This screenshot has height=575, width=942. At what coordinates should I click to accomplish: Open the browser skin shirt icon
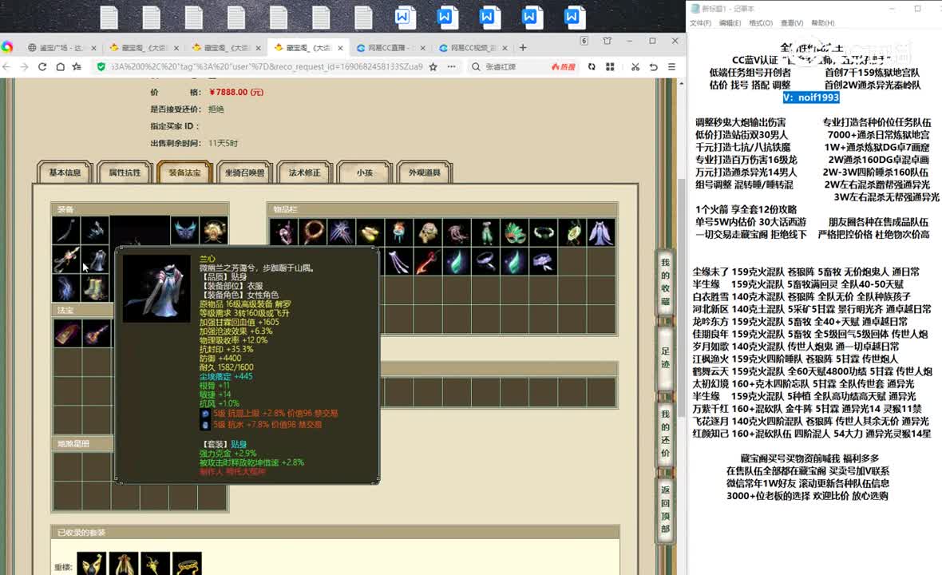click(608, 41)
